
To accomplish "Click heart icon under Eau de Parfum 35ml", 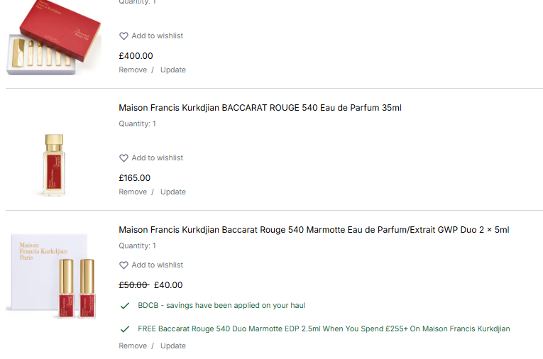I will tap(124, 158).
